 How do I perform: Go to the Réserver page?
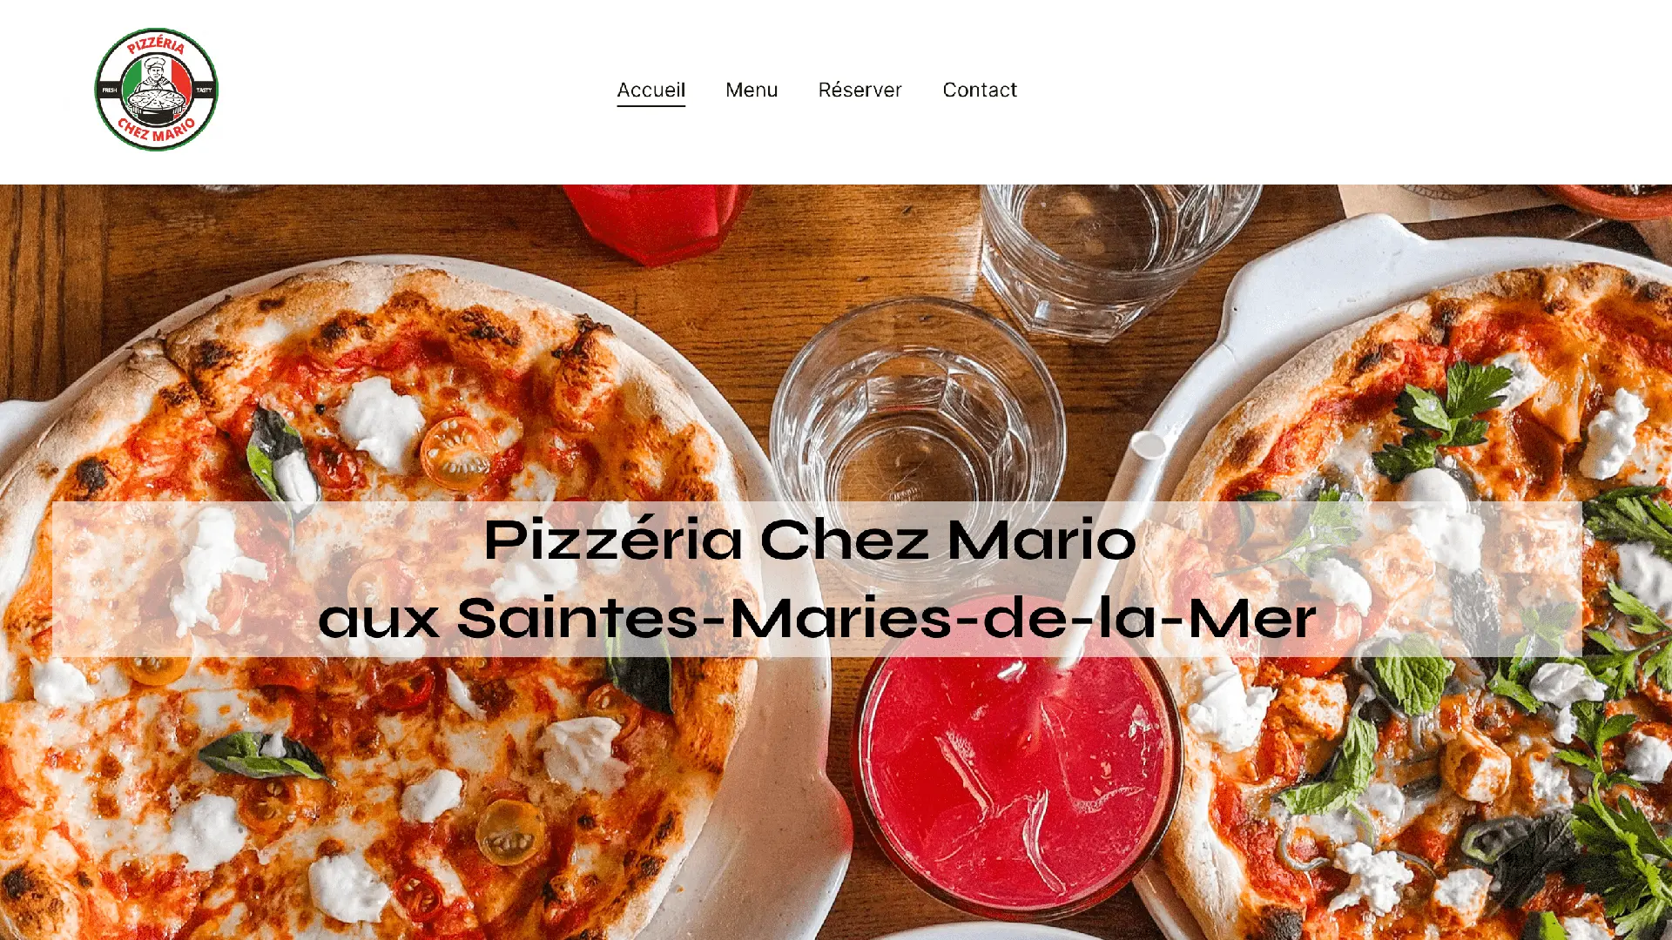[x=860, y=90]
